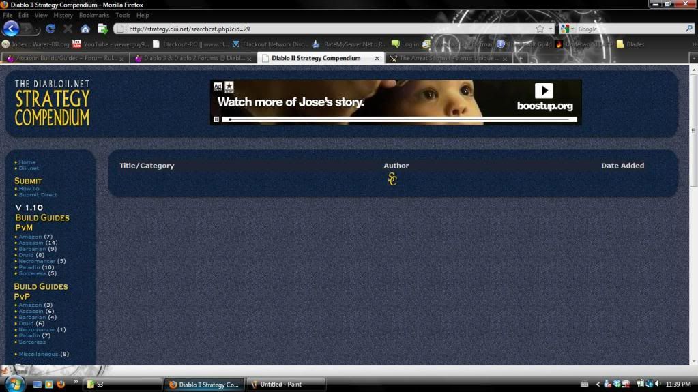Click the forward navigation arrow
Viewport: 698px width, 392px height.
(x=27, y=29)
